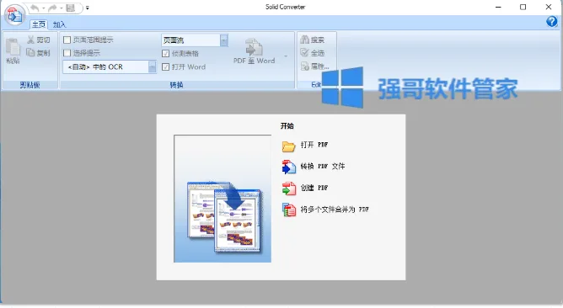Click the 将多个文件合并为 PDF icon
This screenshot has height=308, width=563.
pos(289,210)
